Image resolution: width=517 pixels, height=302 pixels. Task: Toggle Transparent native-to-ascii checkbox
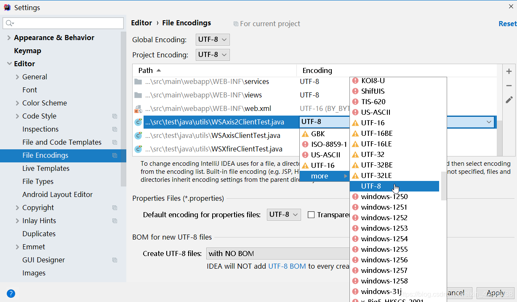coord(311,215)
